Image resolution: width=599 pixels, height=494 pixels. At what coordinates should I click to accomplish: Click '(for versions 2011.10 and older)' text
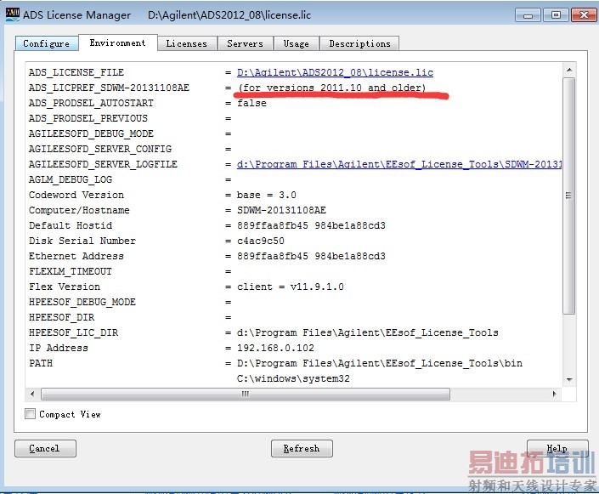(331, 88)
